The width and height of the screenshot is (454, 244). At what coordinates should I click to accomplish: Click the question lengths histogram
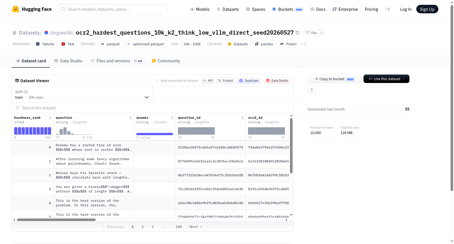click(x=74, y=131)
